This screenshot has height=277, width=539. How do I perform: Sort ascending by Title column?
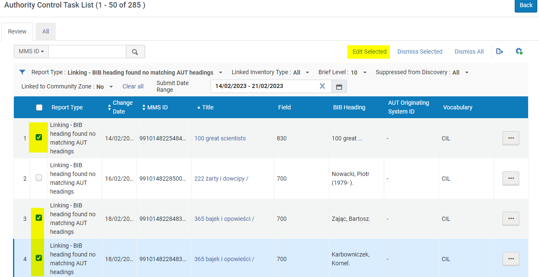pos(205,107)
